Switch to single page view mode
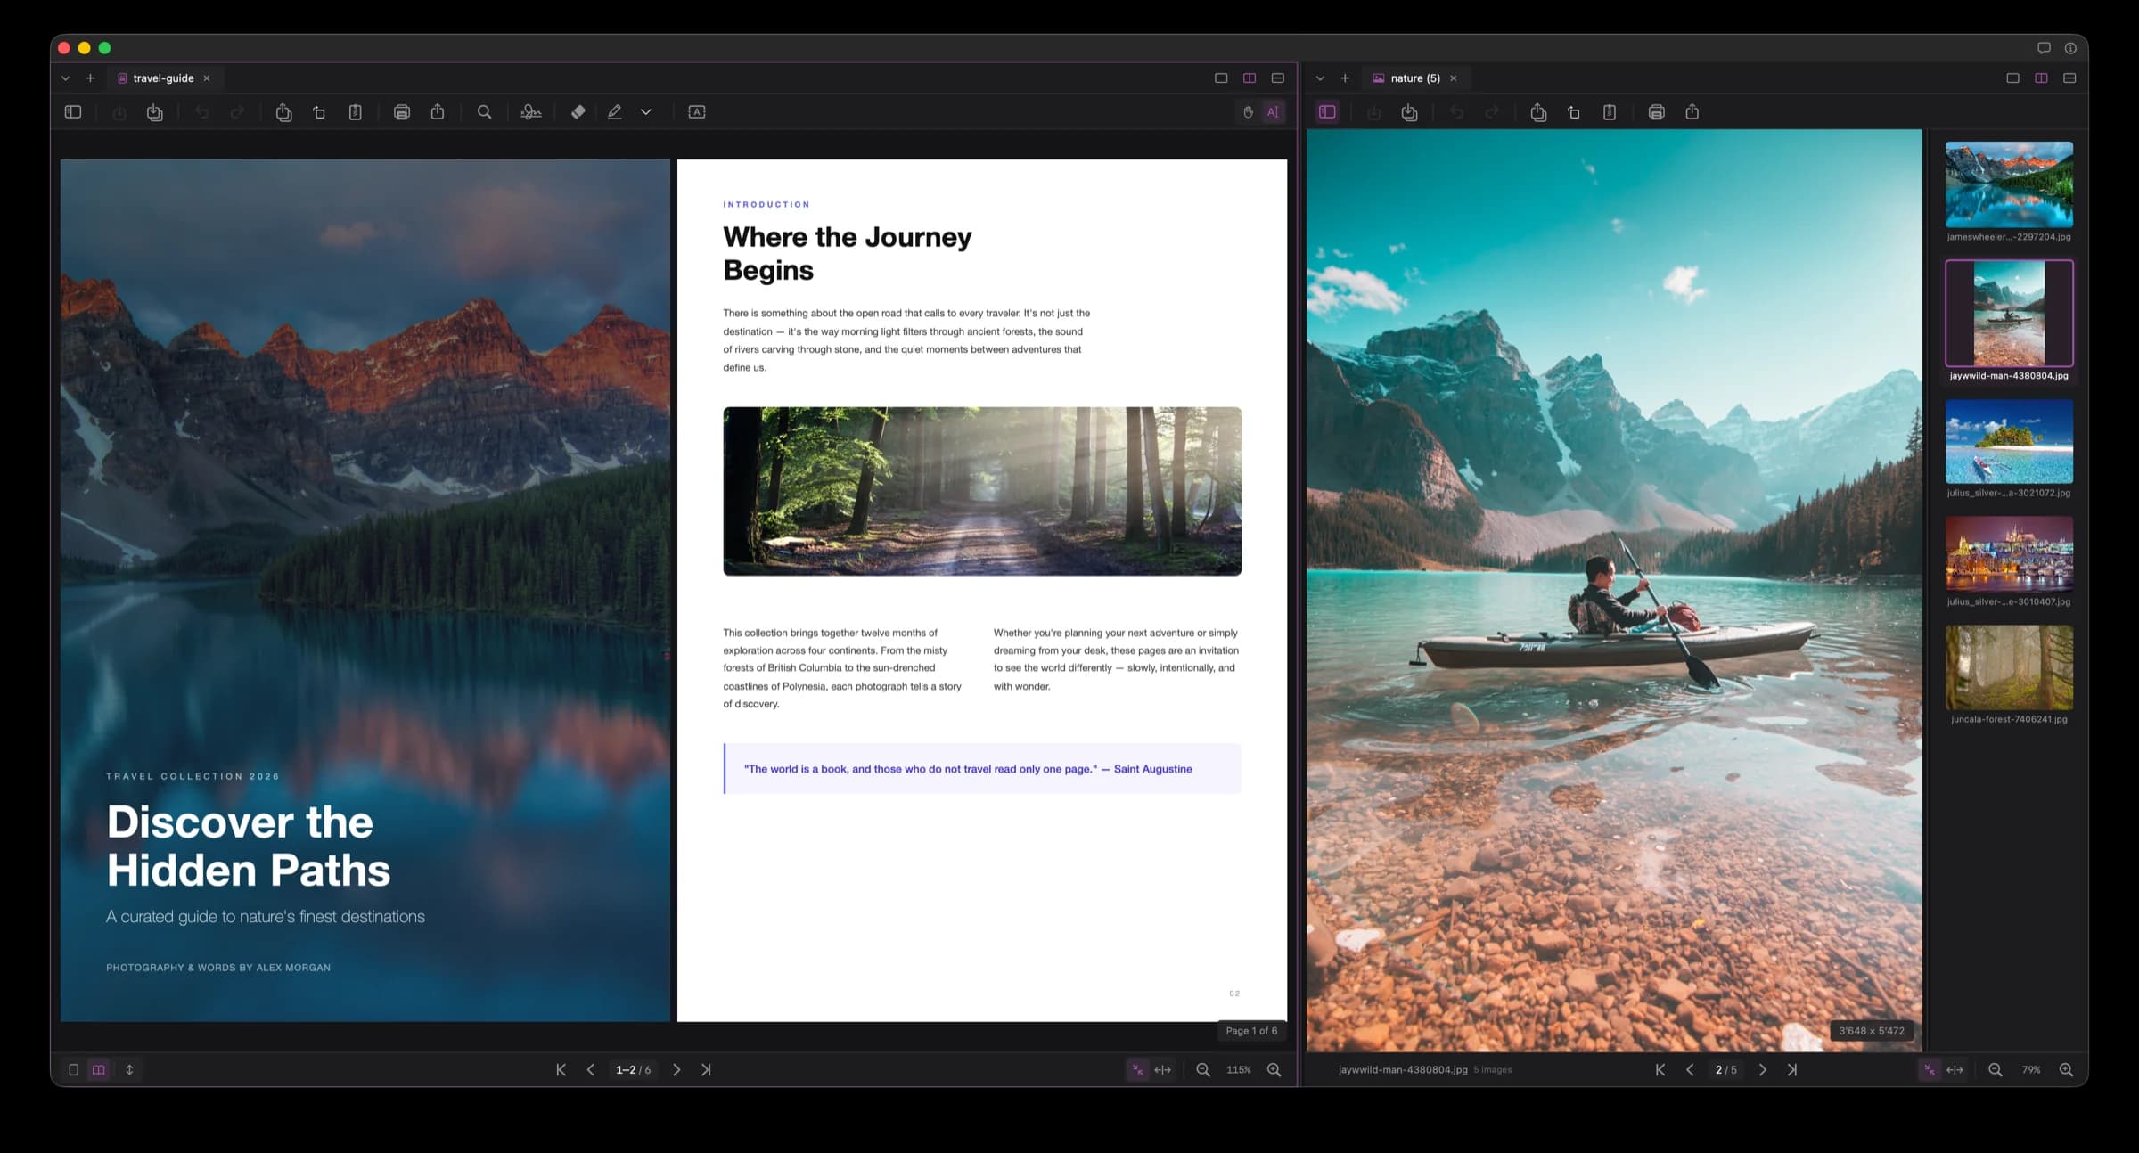Screen dimensions: 2139x1153 click(74, 1069)
